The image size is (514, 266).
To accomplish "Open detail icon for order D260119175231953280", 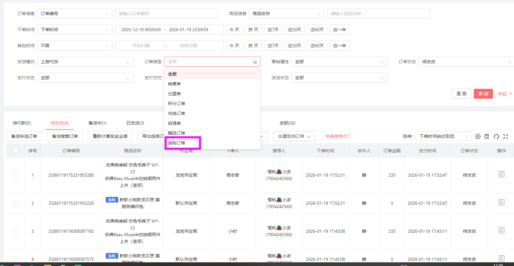I will pos(502,174).
